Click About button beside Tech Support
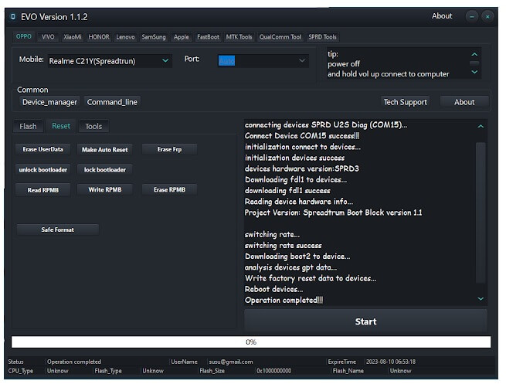Image resolution: width=506 pixels, height=391 pixels. tap(464, 102)
